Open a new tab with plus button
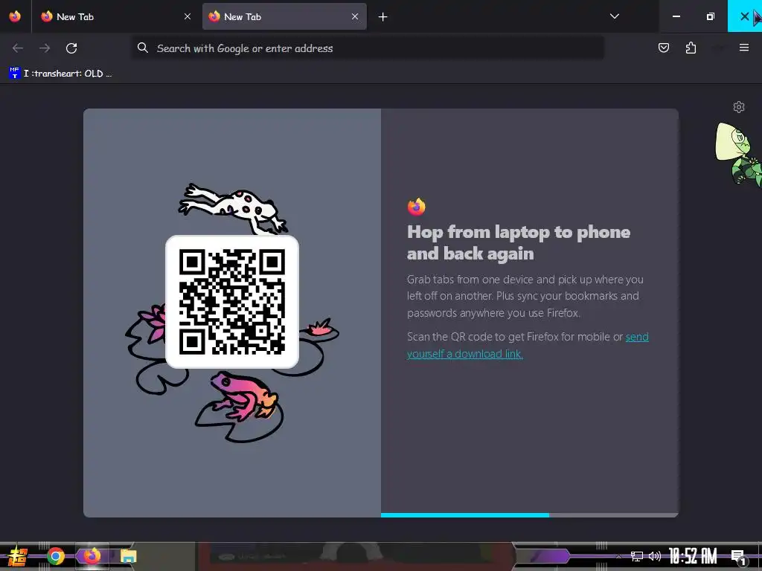 point(383,17)
